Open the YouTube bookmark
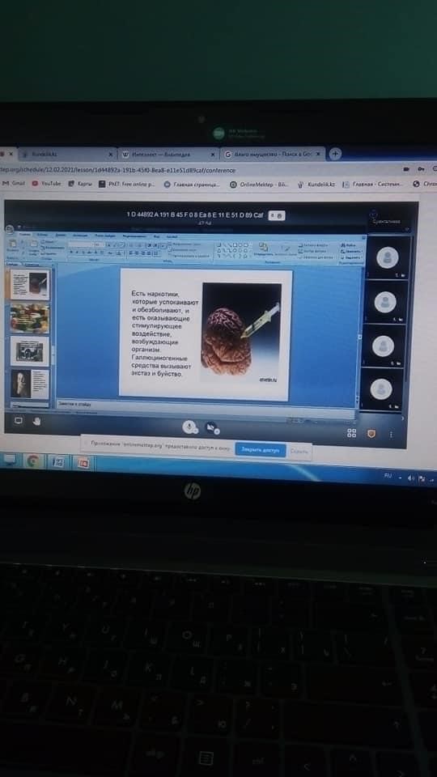The height and width of the screenshot is (777, 437). point(47,184)
